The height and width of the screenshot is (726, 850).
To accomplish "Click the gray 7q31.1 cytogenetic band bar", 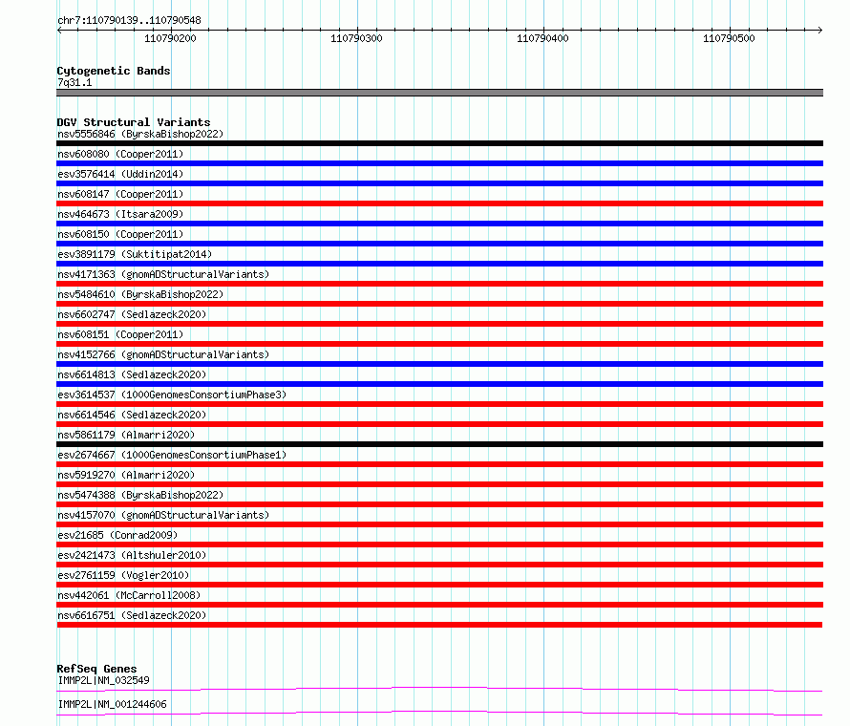I will click(439, 93).
